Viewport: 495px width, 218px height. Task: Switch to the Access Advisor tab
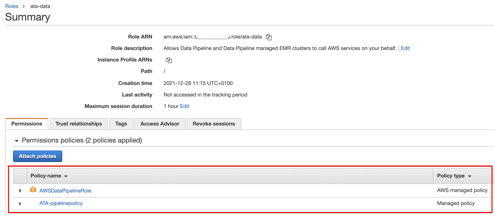[160, 124]
